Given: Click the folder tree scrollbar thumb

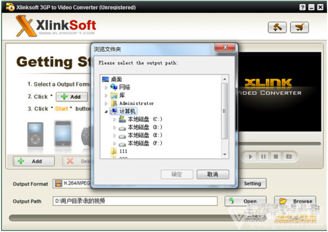Looking at the screenshot, I should click(225, 111).
